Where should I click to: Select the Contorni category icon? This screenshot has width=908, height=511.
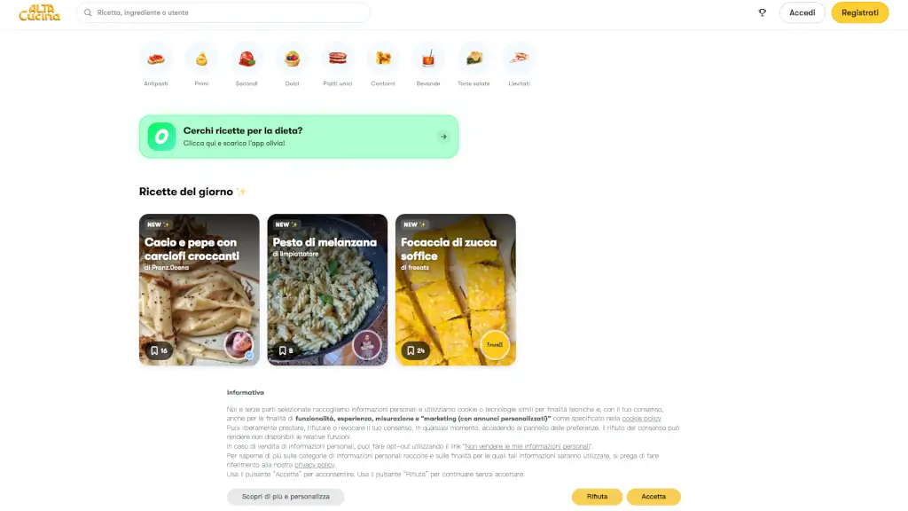coord(383,59)
